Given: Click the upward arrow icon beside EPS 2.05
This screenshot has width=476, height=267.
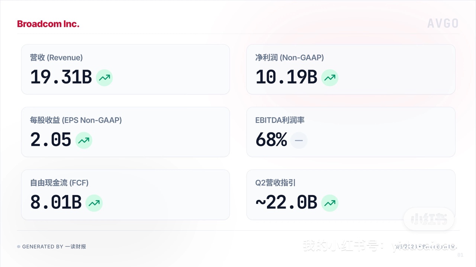Looking at the screenshot, I should 84,141.
